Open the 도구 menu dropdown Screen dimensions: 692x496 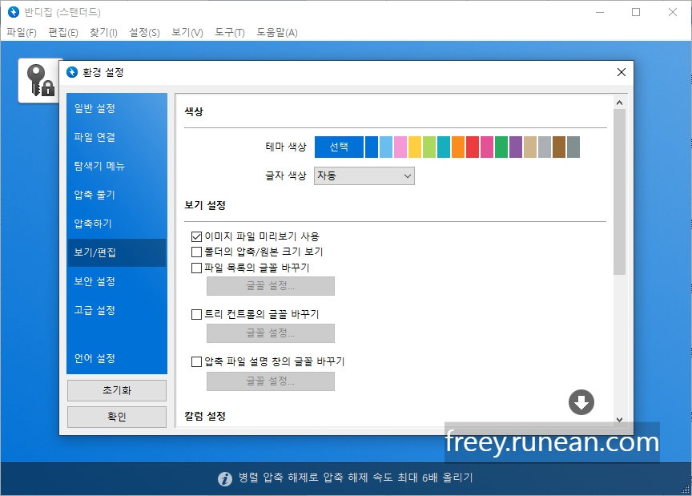(227, 34)
